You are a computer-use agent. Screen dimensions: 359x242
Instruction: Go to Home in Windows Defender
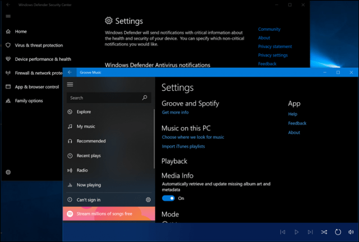[21, 31]
